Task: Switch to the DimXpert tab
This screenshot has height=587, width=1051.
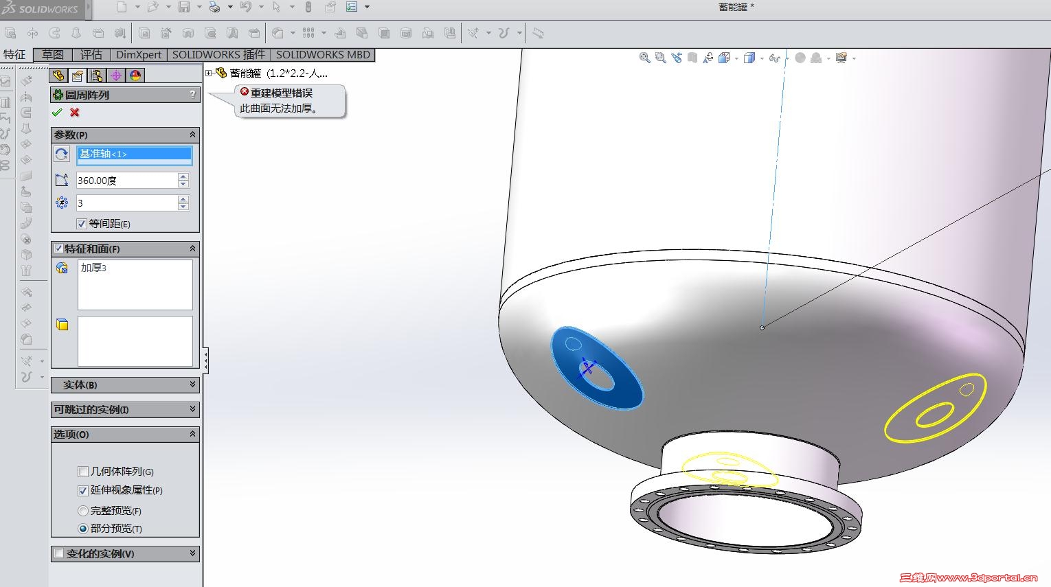Action: click(139, 55)
